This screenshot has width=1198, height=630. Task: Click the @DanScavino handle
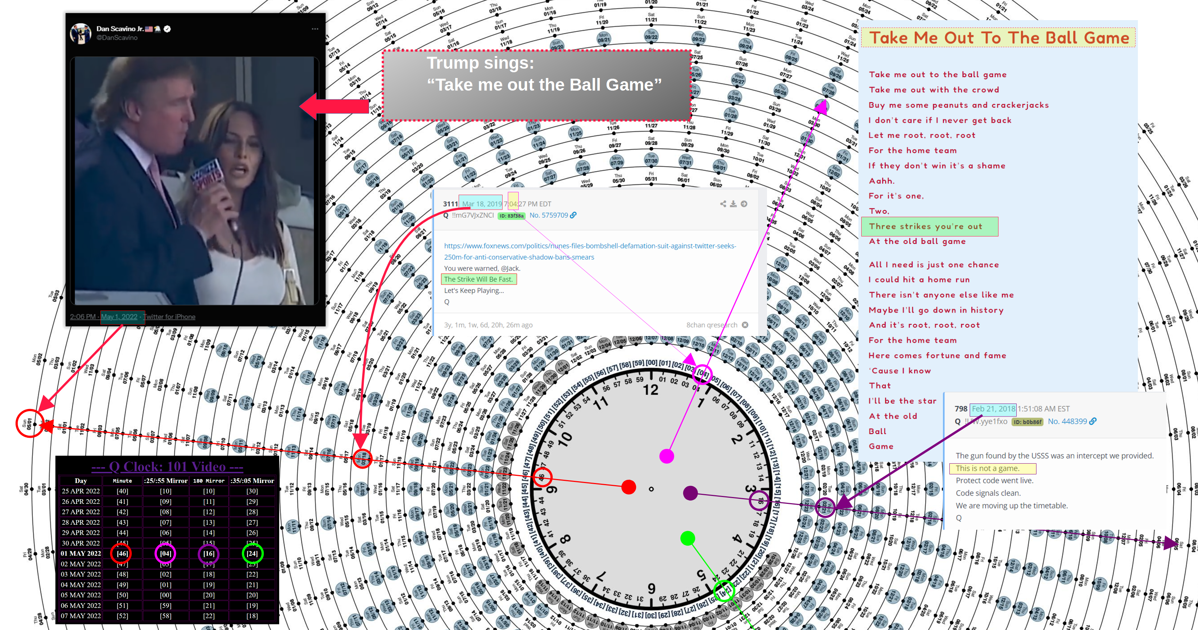pos(117,38)
